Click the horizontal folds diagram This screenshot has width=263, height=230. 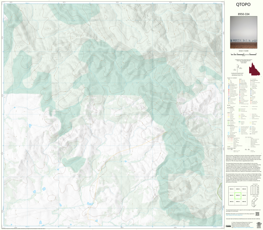pyautogui.click(x=255, y=202)
